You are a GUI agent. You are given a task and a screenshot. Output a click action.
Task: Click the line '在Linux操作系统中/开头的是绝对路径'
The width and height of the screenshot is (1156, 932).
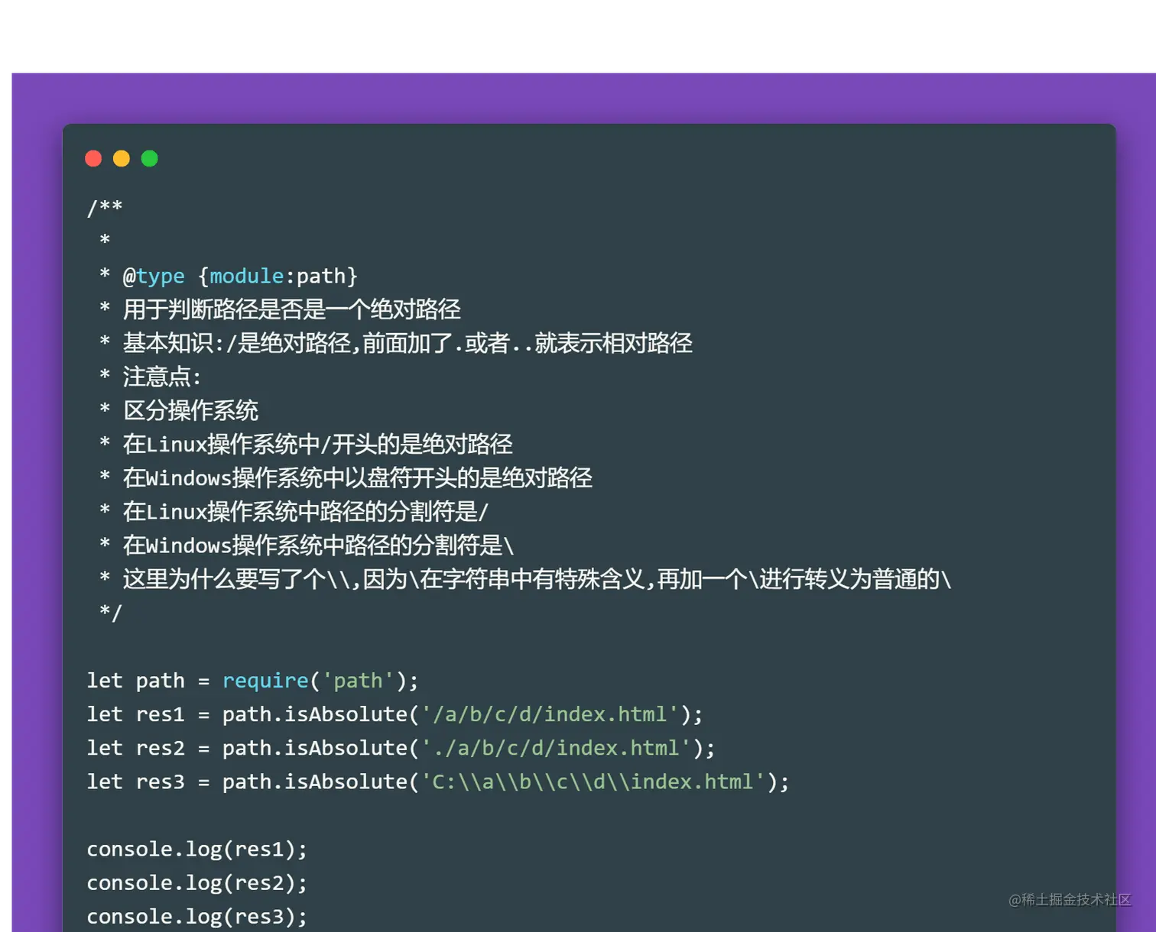pos(306,444)
